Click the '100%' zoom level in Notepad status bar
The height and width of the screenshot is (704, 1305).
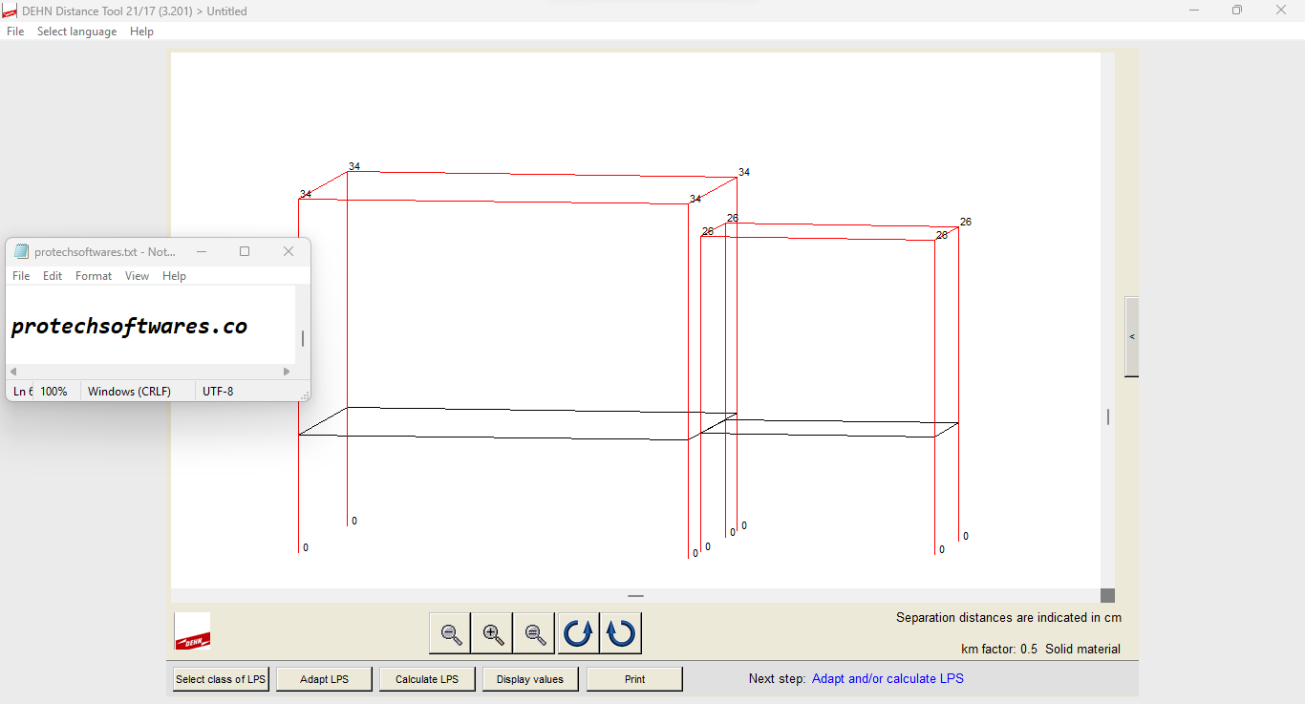[53, 391]
